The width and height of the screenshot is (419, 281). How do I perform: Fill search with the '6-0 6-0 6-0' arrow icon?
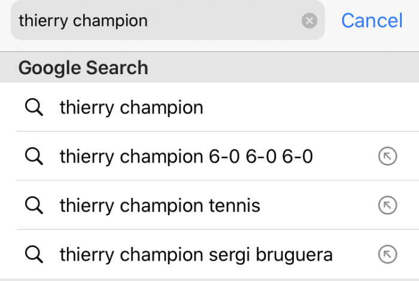point(387,156)
